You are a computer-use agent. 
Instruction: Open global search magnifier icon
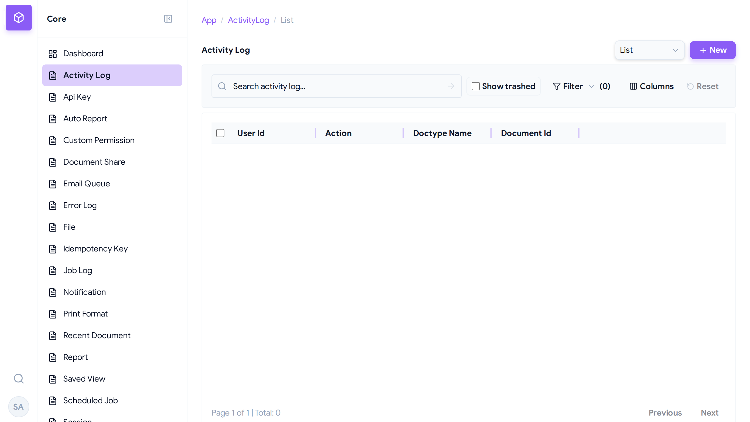pyautogui.click(x=19, y=379)
